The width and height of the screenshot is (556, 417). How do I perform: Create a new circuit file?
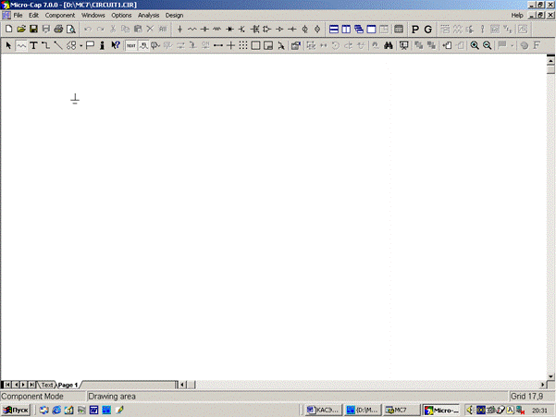coord(9,29)
